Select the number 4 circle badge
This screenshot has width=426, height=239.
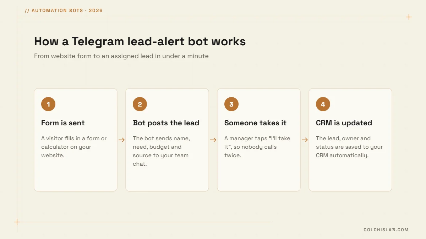point(323,104)
